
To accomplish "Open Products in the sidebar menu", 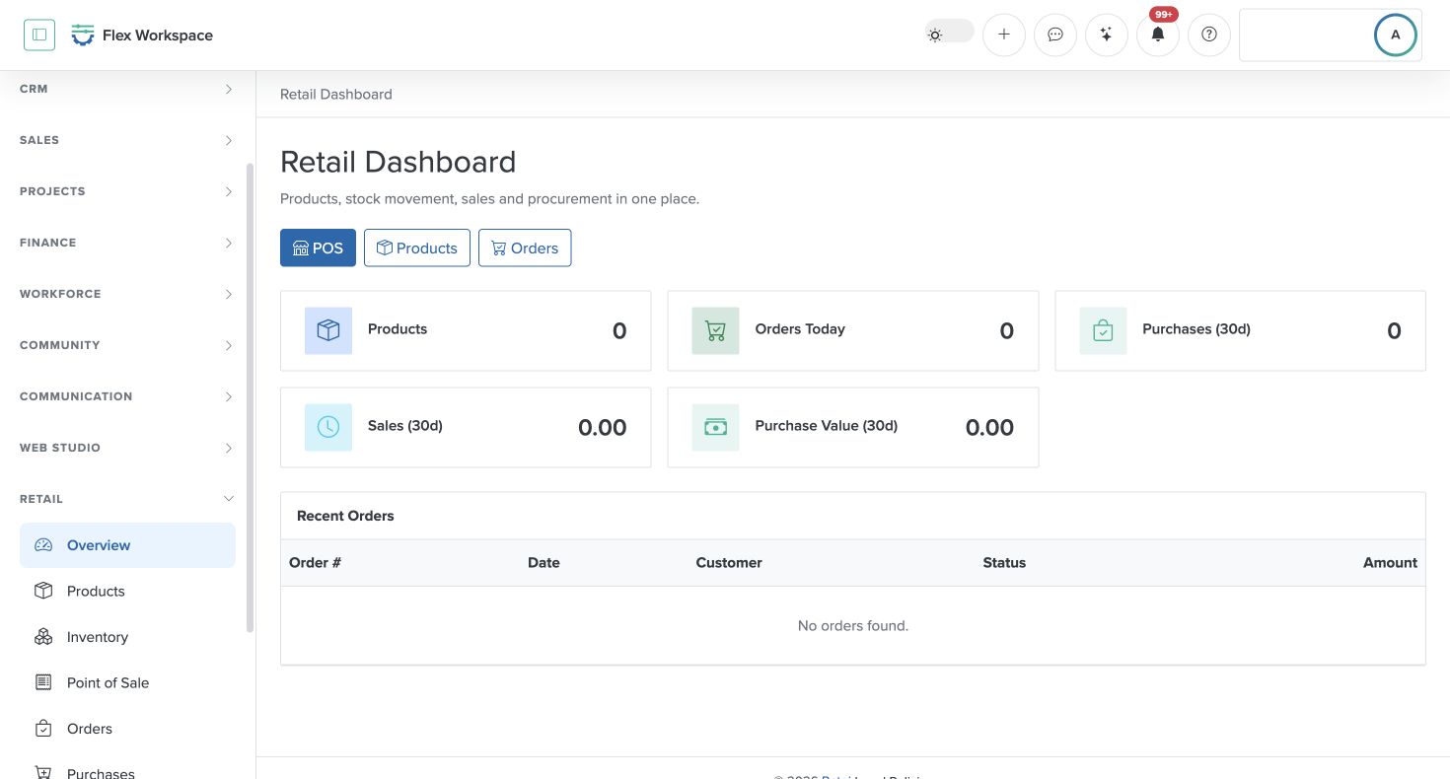I will point(127,592).
